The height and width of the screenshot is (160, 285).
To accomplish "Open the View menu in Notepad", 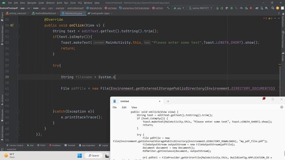I will (134, 108).
